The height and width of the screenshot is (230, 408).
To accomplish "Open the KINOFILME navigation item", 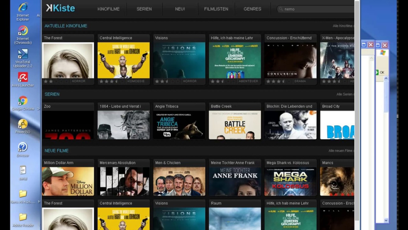I will click(108, 9).
